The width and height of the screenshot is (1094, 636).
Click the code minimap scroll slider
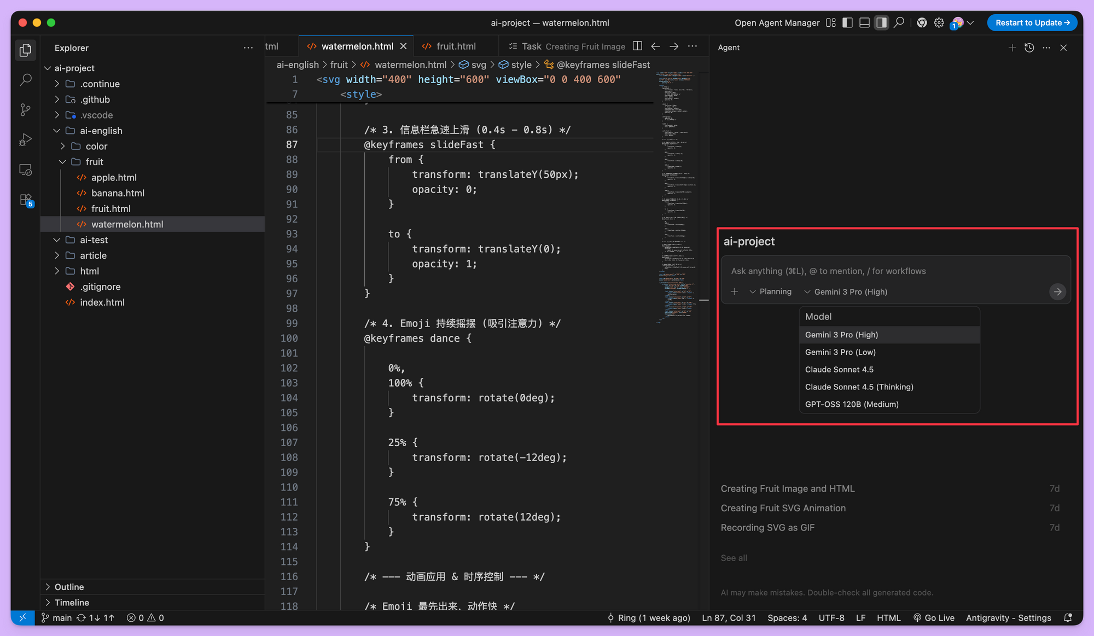point(703,300)
